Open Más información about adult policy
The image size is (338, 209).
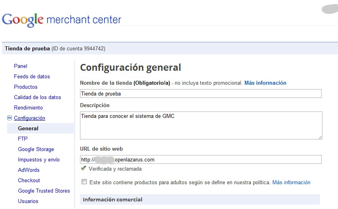click(x=291, y=183)
